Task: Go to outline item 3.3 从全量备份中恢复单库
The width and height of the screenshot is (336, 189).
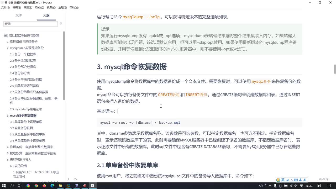Action: (28, 134)
